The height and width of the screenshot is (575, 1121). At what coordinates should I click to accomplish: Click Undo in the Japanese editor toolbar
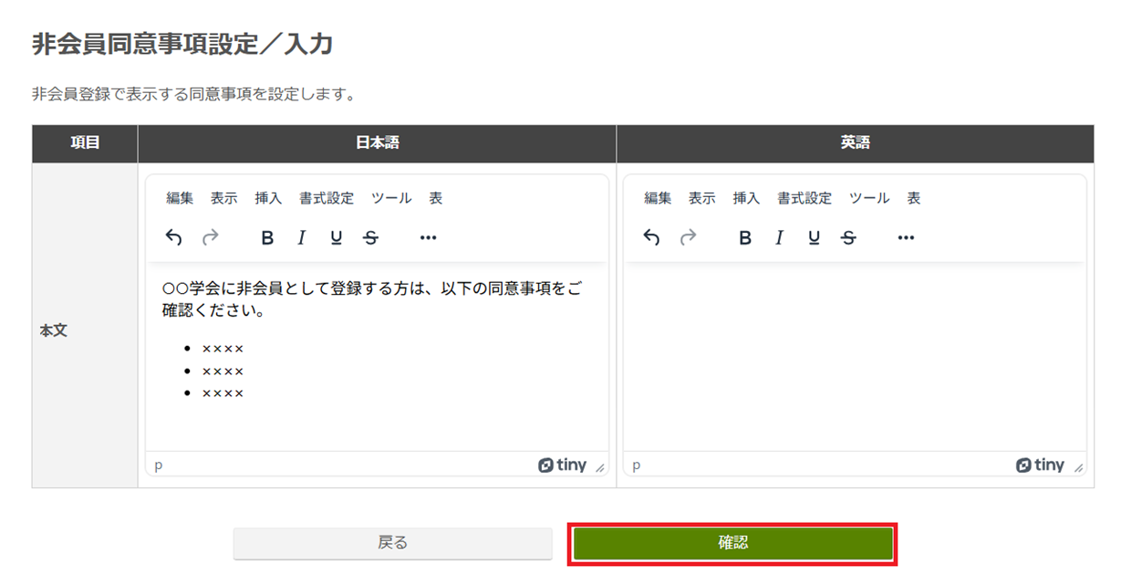174,238
